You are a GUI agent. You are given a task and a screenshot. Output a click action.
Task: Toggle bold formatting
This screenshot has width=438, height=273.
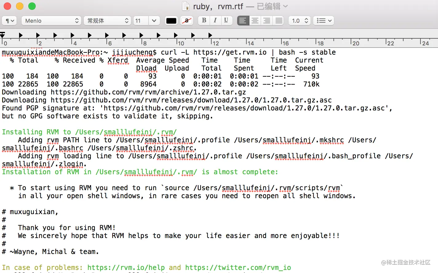(203, 21)
